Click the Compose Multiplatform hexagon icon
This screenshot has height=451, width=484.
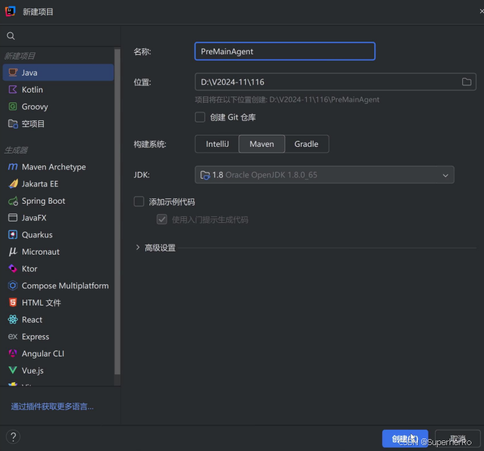(13, 286)
